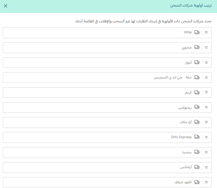Click the truck icon next to أدوار

pos(197,63)
